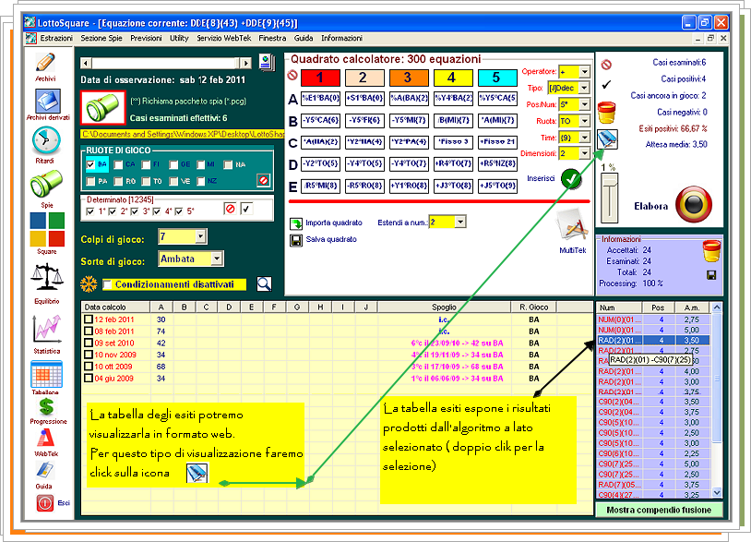This screenshot has height=542, width=751.
Task: Open the Utility menu
Action: point(179,39)
